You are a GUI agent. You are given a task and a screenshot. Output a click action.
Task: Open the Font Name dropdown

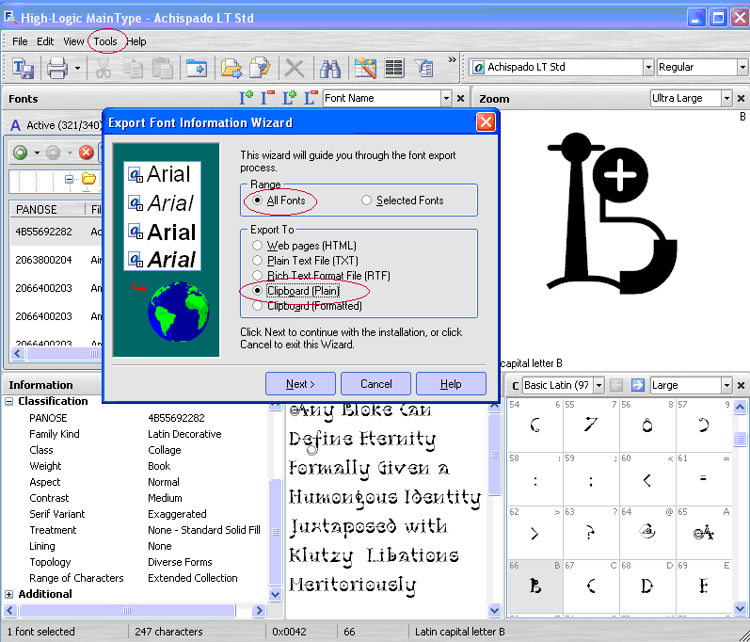[x=446, y=99]
